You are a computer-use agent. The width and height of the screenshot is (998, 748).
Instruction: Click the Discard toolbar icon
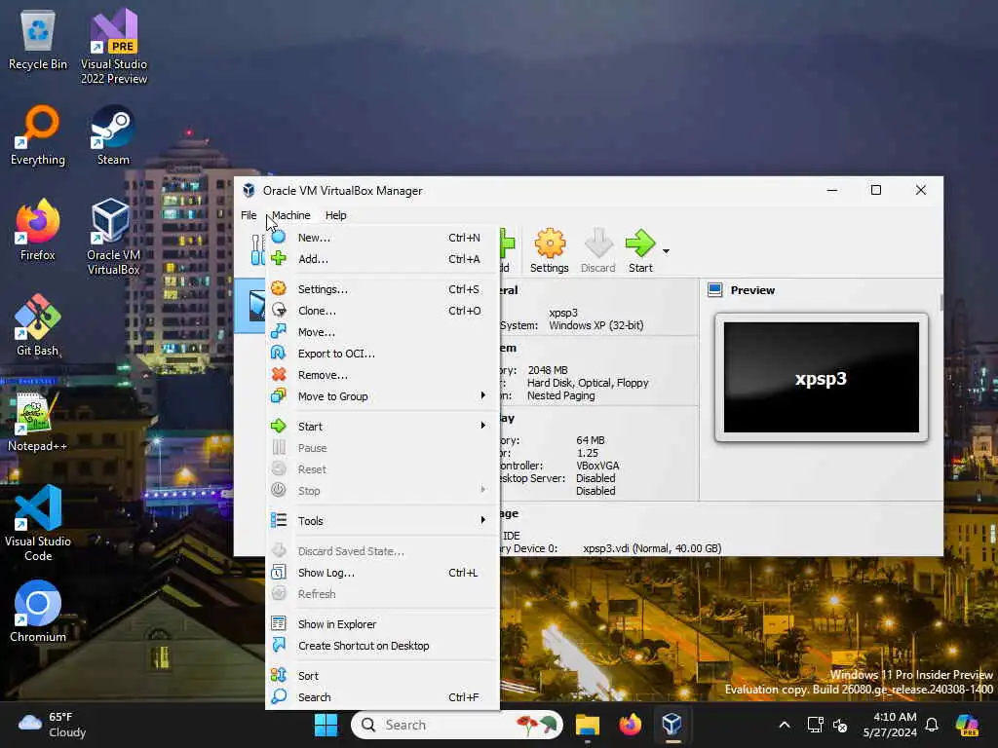point(597,250)
